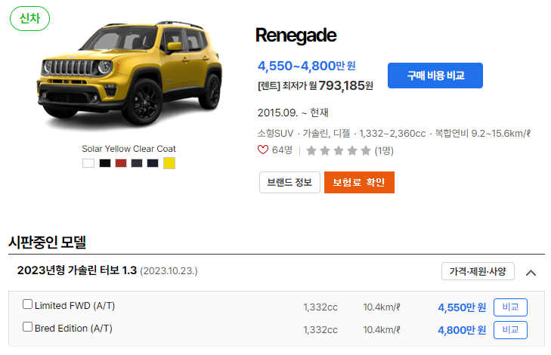Click the Bred Edition (A/T) label
Viewport: 551px width, 355px height.
(73, 329)
